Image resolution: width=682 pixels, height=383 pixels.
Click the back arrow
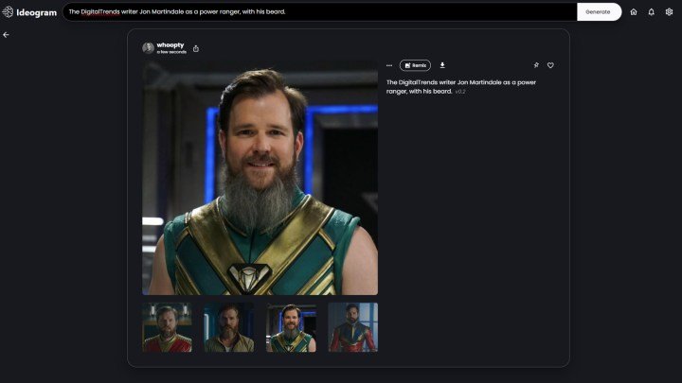click(6, 34)
